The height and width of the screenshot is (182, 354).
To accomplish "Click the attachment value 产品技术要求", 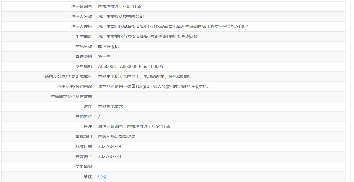I will point(110,106).
